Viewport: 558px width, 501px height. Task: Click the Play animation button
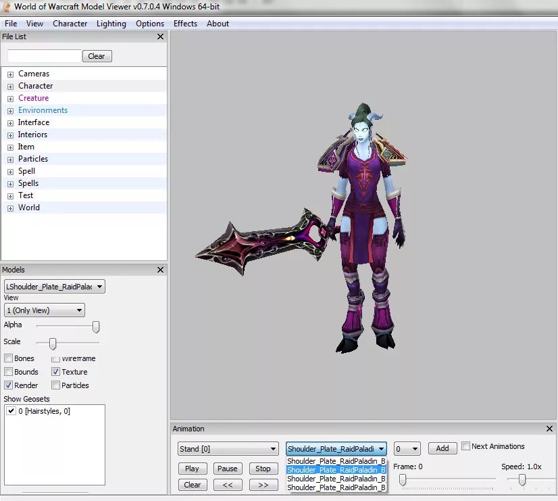(x=193, y=469)
